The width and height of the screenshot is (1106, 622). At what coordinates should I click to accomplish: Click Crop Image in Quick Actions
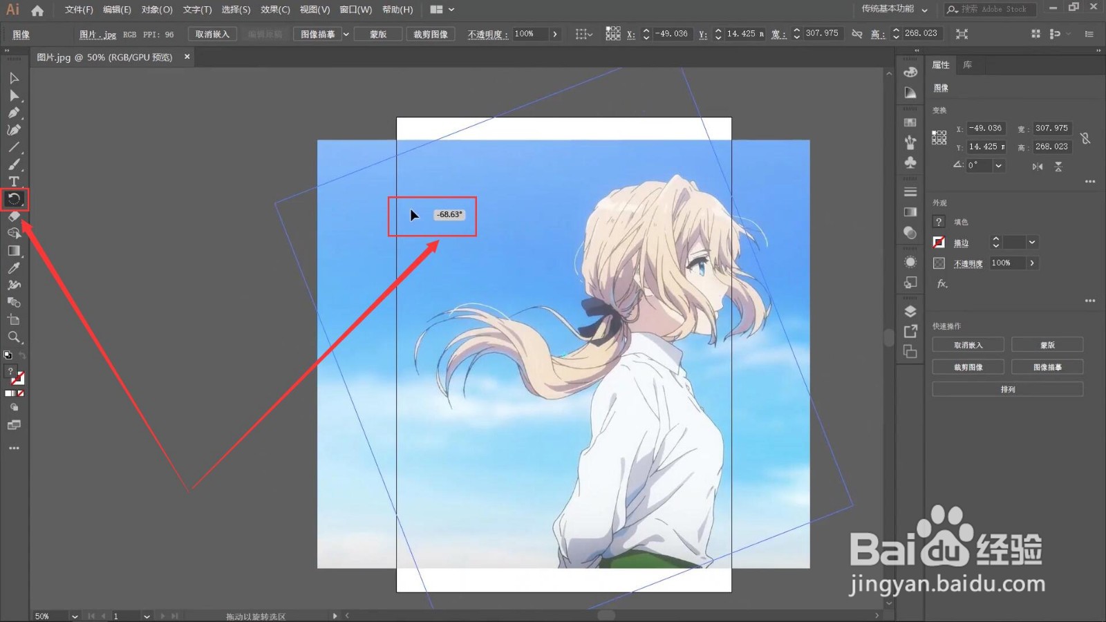point(968,367)
